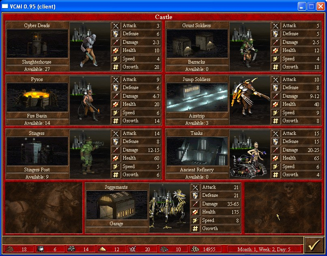Screen dimensions: 327x256
Task: Open the Fire Basin dwelling picture
Action: tap(37, 97)
